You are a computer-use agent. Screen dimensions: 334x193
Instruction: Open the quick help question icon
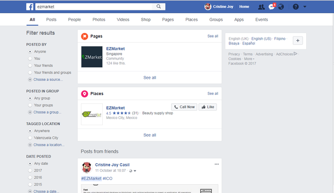(296, 7)
